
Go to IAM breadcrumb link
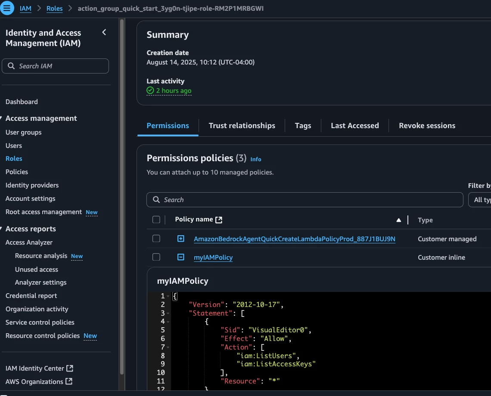click(x=25, y=9)
